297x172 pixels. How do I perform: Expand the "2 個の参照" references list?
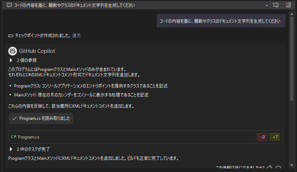click(x=11, y=60)
